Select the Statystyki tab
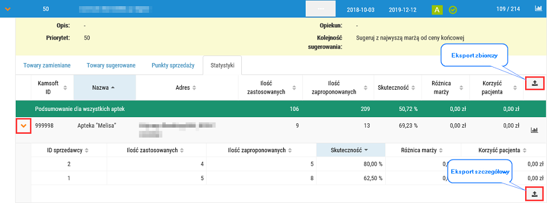The image size is (547, 203). pos(222,65)
